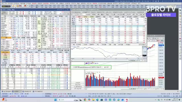The image size is (182, 102).
Task: Expand the K200 sector dropdown
Action: click(126, 14)
